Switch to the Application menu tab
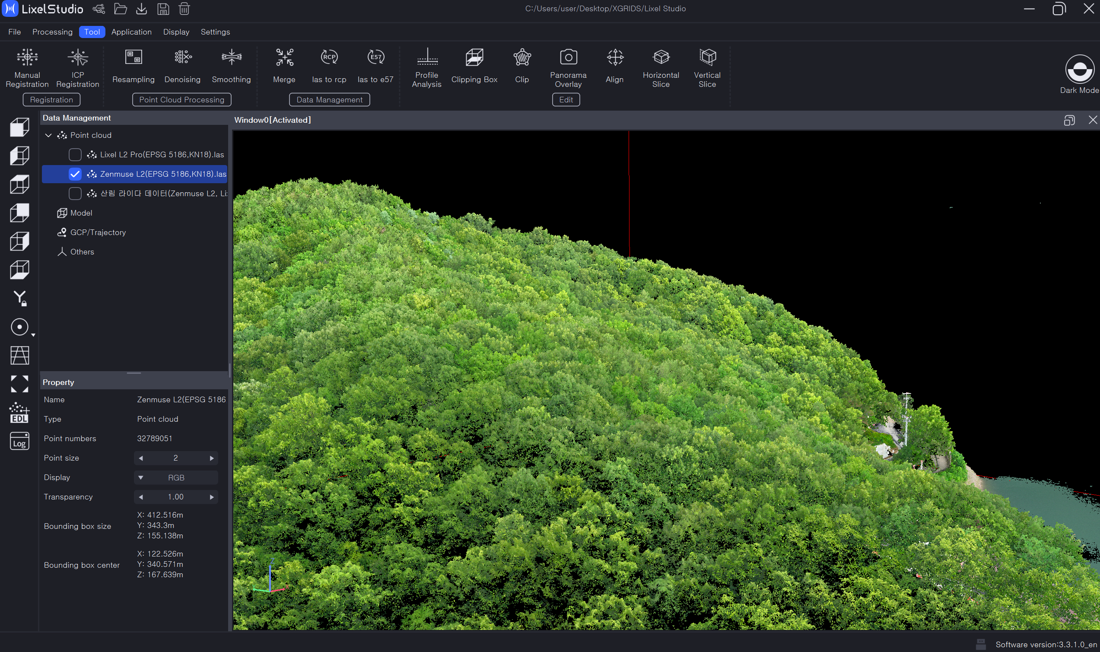Viewport: 1100px width, 652px height. tap(131, 32)
